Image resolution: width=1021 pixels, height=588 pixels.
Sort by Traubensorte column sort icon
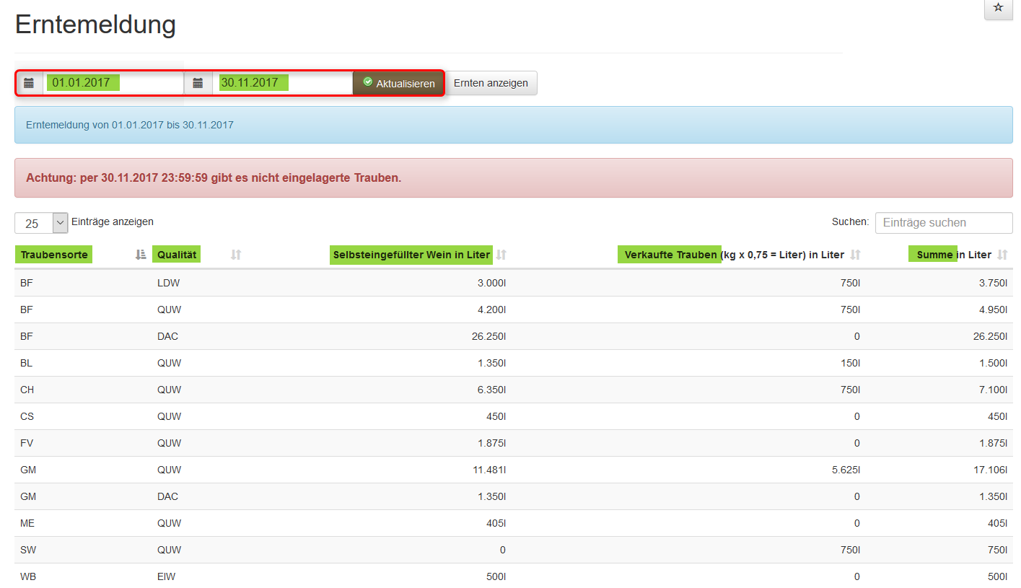pos(141,255)
